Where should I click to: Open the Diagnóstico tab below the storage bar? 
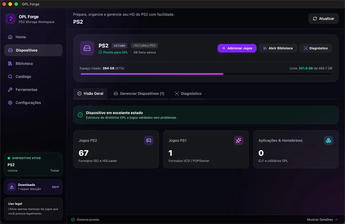click(188, 94)
